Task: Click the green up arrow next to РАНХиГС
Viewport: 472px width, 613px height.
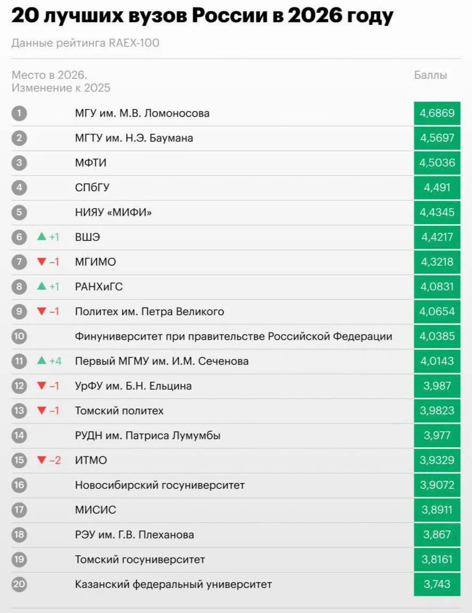Action: [x=42, y=286]
